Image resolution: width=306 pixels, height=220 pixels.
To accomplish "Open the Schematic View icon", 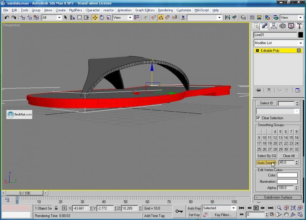I will click(259, 18).
